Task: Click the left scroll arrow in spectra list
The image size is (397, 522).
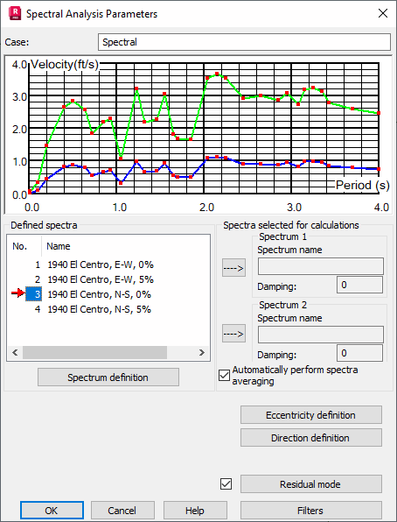Action: [x=15, y=353]
